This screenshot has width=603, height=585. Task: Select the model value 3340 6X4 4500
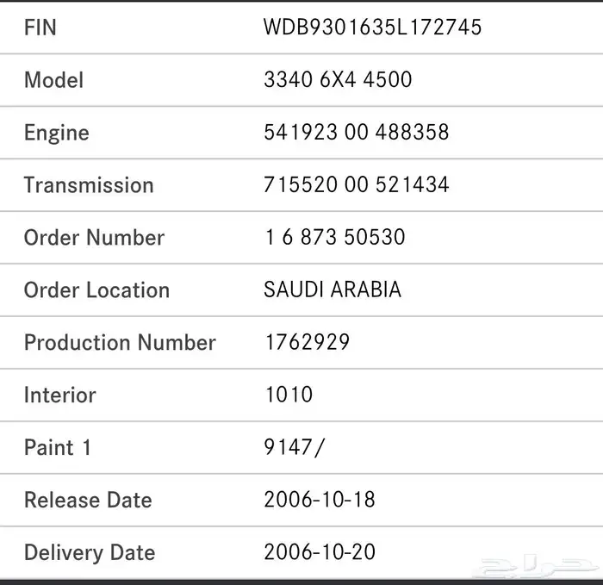[x=338, y=80]
